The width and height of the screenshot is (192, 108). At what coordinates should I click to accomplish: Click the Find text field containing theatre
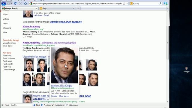(x=21, y=105)
